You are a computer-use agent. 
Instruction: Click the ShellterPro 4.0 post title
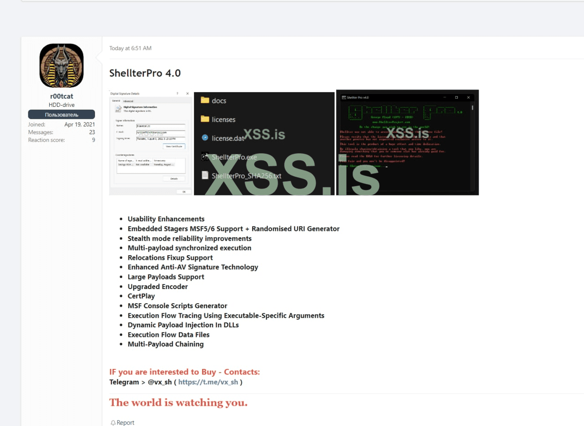point(145,73)
